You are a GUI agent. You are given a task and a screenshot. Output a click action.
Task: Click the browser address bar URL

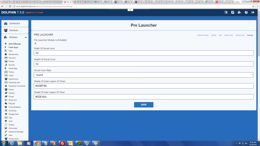44,6
